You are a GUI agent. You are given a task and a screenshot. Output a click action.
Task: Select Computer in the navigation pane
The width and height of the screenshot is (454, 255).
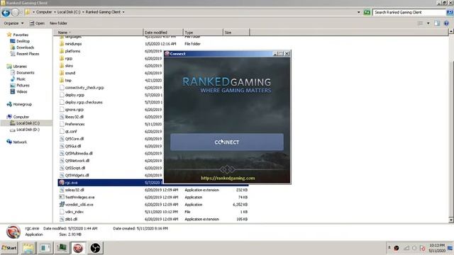tap(21, 117)
